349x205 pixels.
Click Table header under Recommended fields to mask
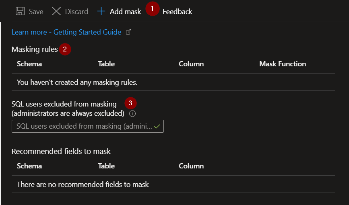106,166
